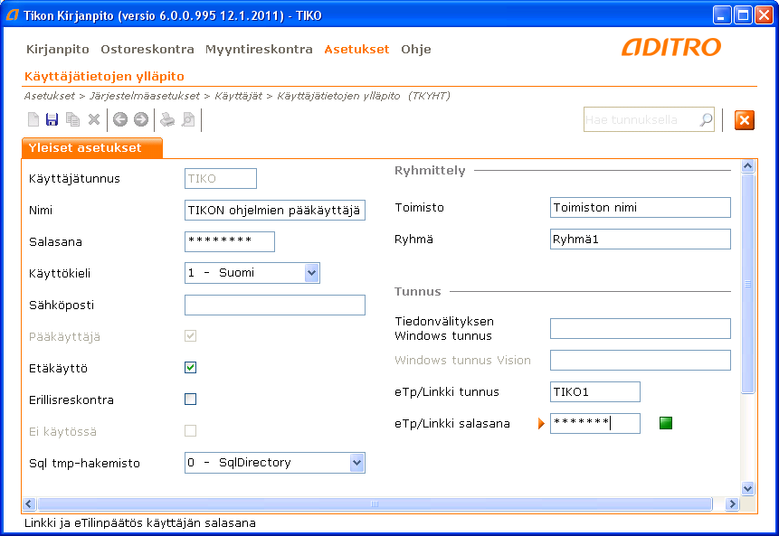The image size is (779, 536).
Task: Click the Windows tunnus Vision field
Action: click(x=641, y=361)
